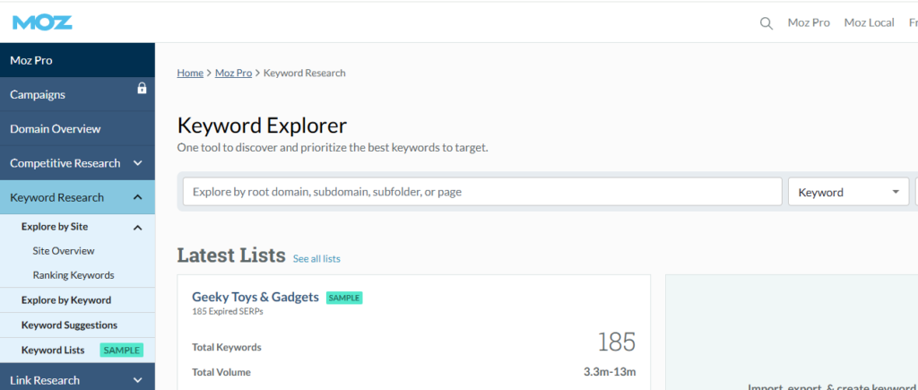
Task: Click the SAMPLE badge beside Keyword Lists
Action: 122,351
